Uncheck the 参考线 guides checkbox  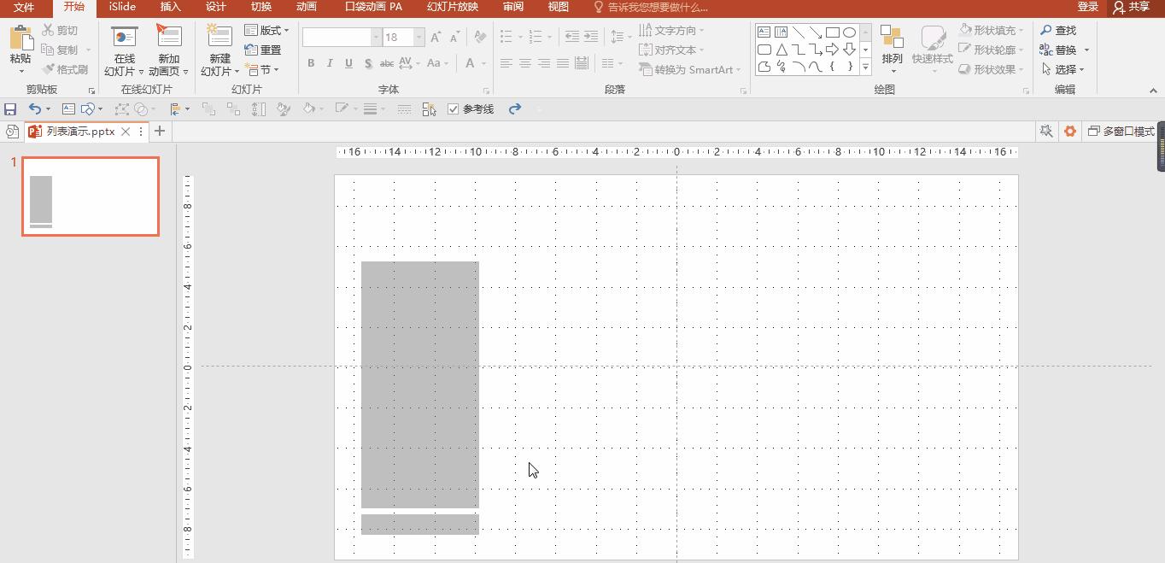[x=453, y=108]
